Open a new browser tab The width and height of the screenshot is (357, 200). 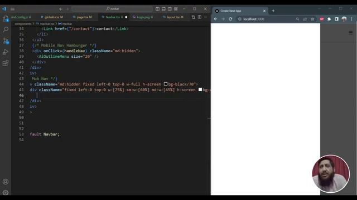pyautogui.click(x=273, y=11)
